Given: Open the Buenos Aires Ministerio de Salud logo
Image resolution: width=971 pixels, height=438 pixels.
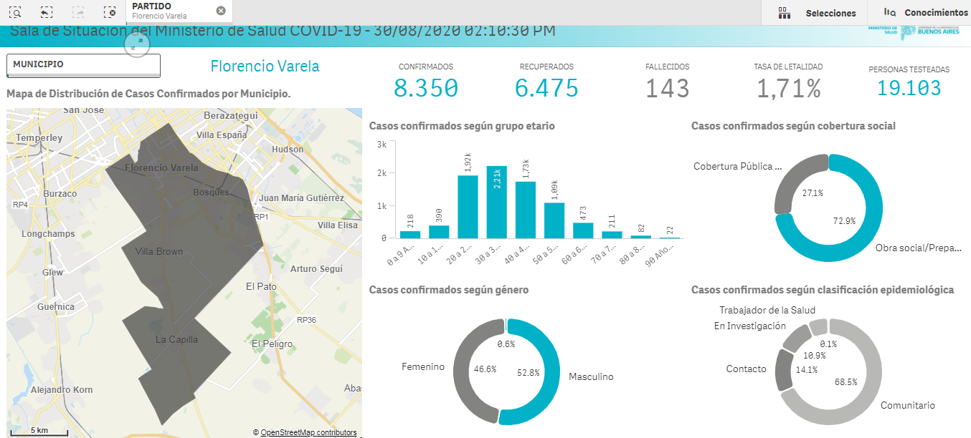Looking at the screenshot, I should (x=918, y=31).
